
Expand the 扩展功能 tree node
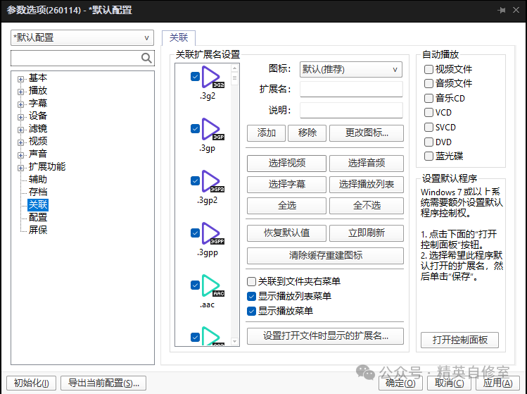pyautogui.click(x=21, y=167)
